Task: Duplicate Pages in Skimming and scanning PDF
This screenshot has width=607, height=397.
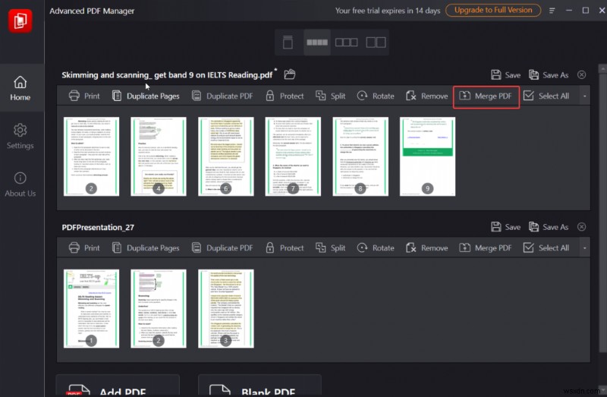Action: [x=146, y=96]
